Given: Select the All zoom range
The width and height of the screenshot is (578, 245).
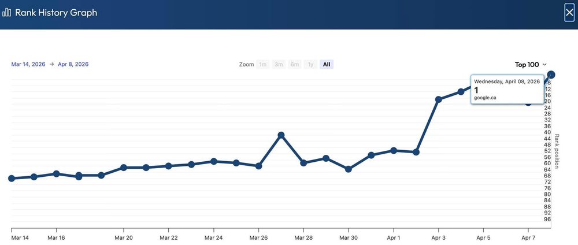Looking at the screenshot, I should [x=327, y=65].
